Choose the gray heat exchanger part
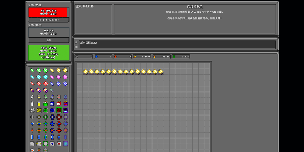The height and width of the screenshot is (152, 304). tap(32, 117)
